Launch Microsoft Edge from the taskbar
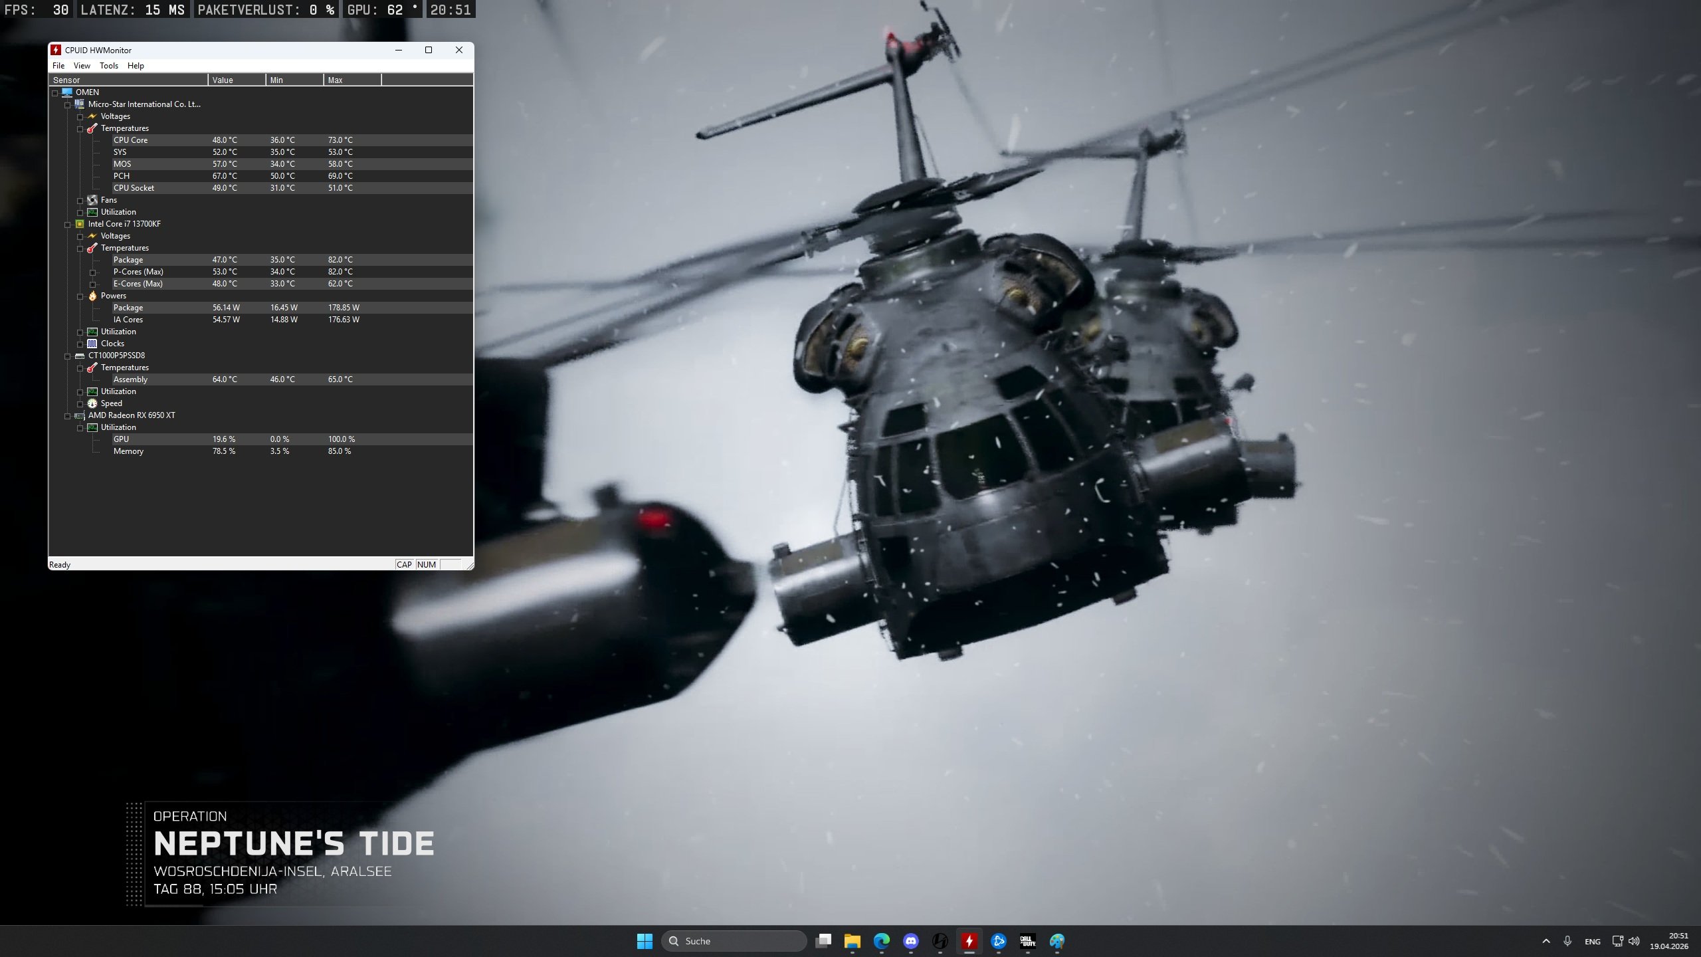 pos(881,941)
